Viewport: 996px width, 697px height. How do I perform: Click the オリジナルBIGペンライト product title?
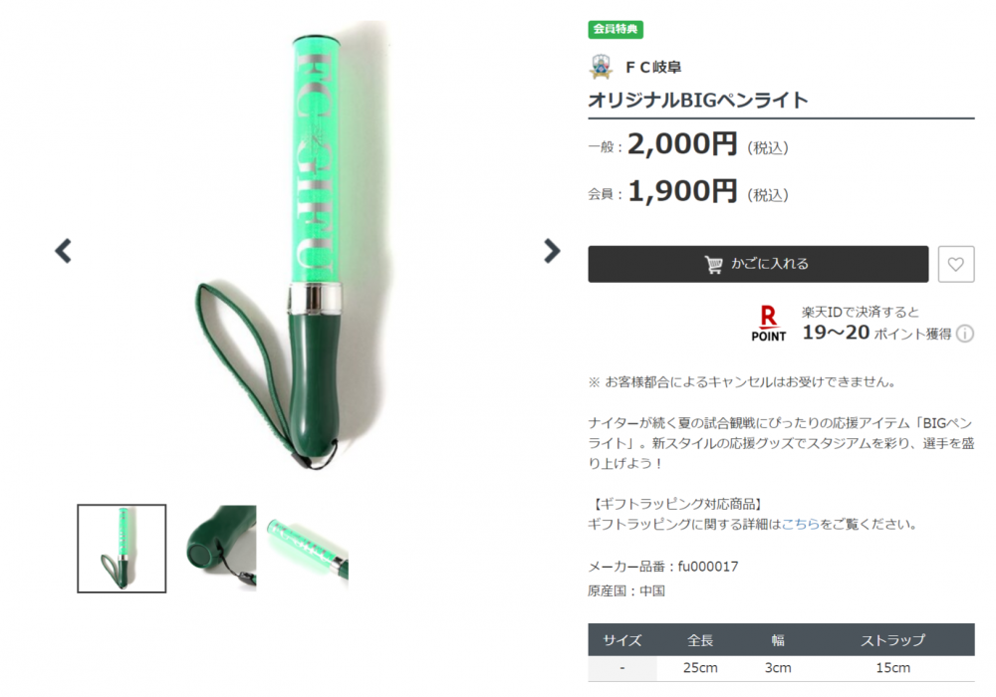click(698, 101)
